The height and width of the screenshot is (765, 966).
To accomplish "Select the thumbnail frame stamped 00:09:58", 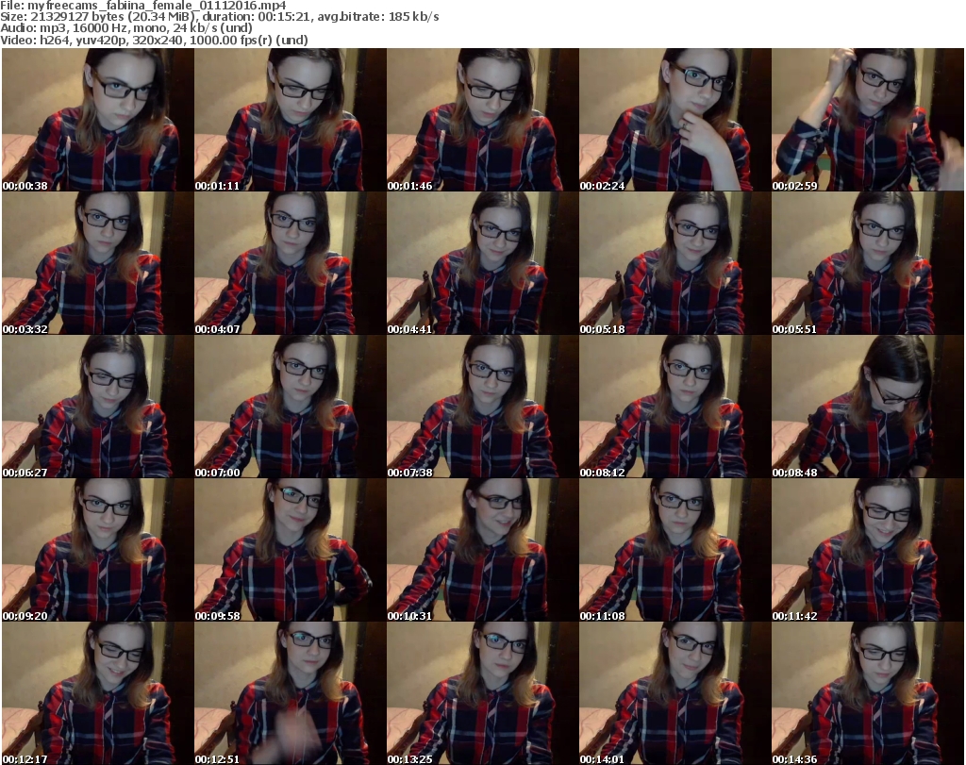I will click(x=291, y=550).
